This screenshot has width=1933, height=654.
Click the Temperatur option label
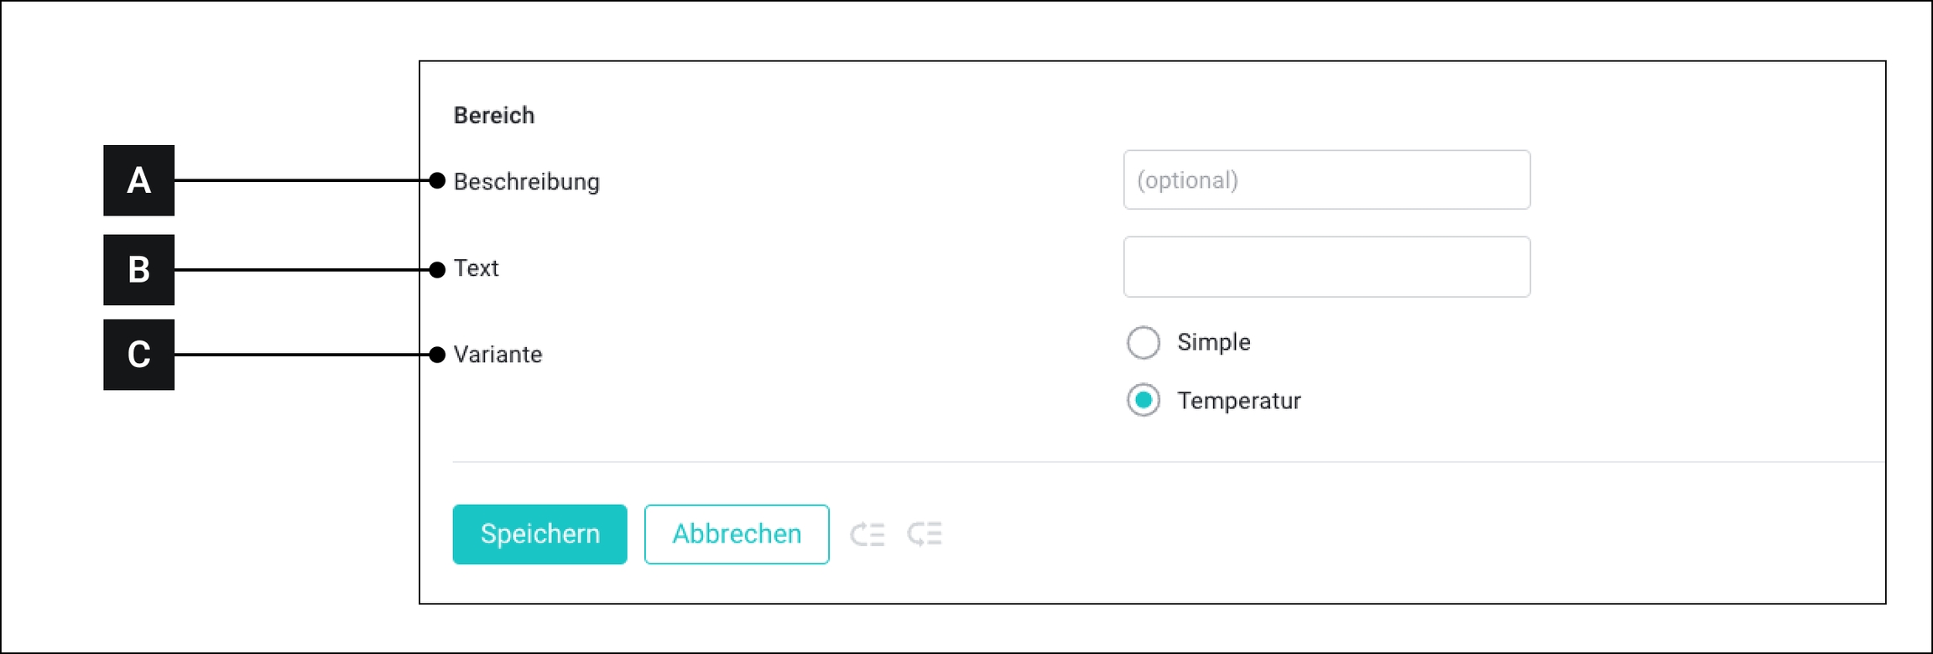point(1238,401)
